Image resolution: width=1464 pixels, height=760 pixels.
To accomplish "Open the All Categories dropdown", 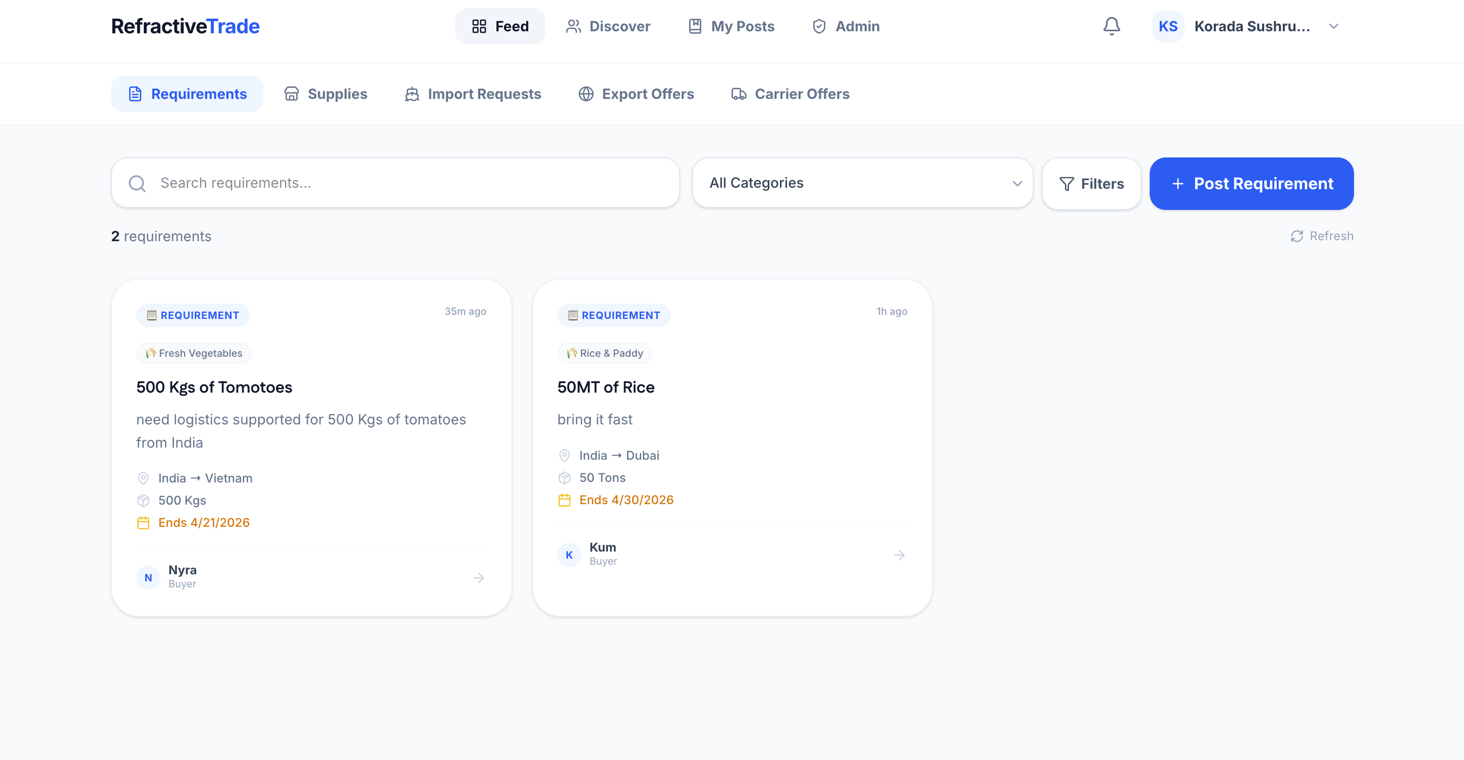I will [x=862, y=183].
